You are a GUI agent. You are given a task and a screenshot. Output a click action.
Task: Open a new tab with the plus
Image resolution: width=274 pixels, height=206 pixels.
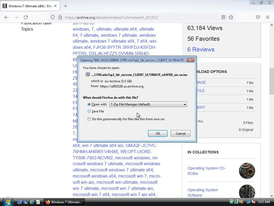[65, 6]
